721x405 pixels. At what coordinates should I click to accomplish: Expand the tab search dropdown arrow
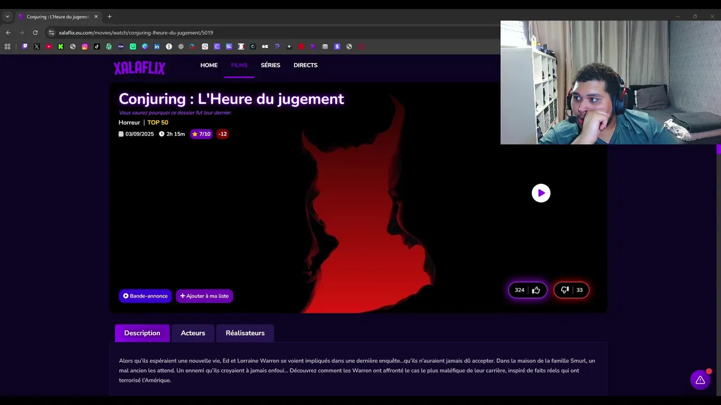[x=7, y=16]
